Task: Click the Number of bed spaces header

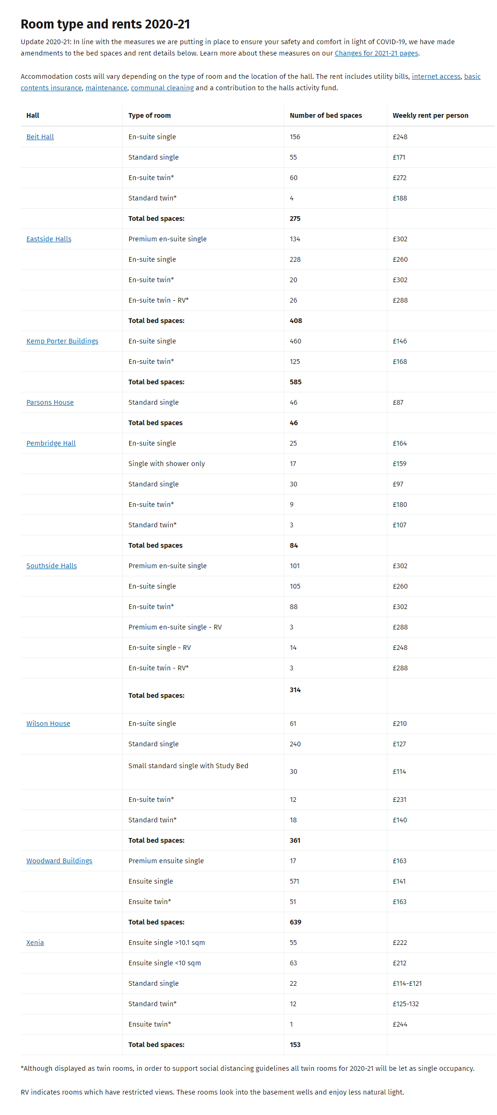Action: pyautogui.click(x=326, y=115)
